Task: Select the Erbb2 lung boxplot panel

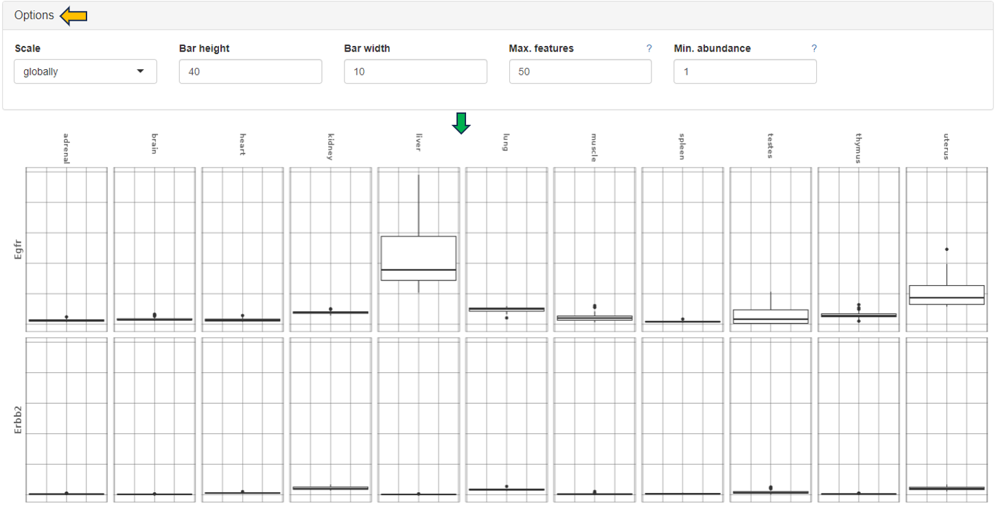Action: [x=507, y=420]
